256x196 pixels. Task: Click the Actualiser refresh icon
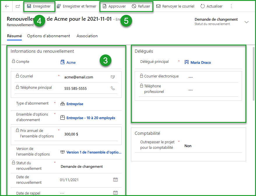click(x=202, y=6)
